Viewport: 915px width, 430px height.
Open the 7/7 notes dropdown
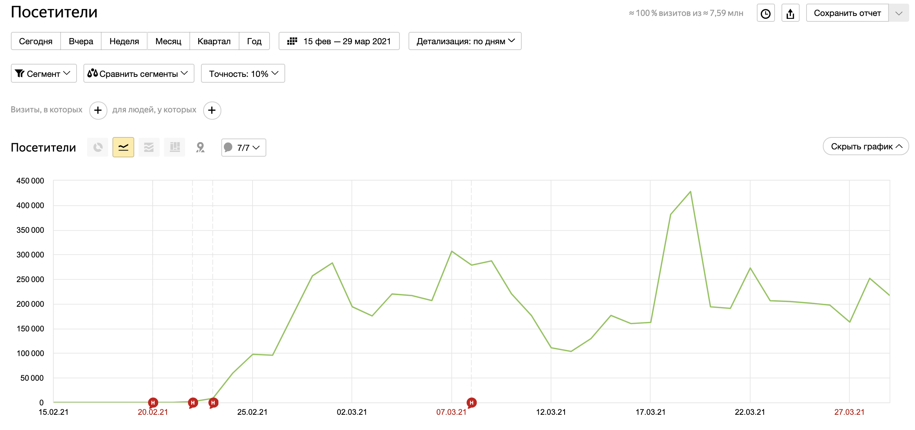click(x=244, y=148)
